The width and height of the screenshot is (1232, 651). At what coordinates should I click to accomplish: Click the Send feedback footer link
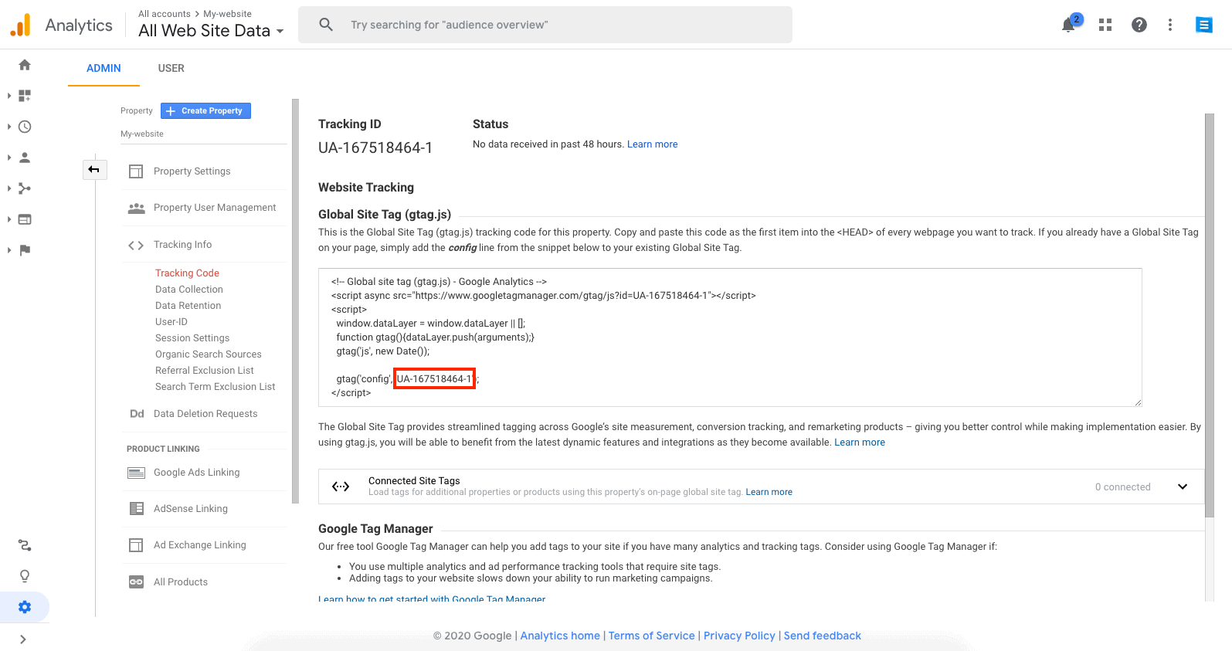pos(823,636)
